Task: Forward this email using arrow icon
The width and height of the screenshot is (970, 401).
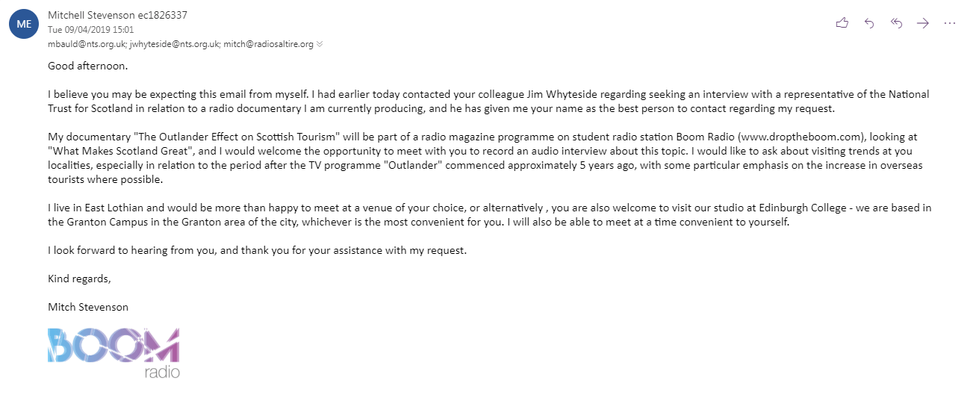Action: coord(923,23)
